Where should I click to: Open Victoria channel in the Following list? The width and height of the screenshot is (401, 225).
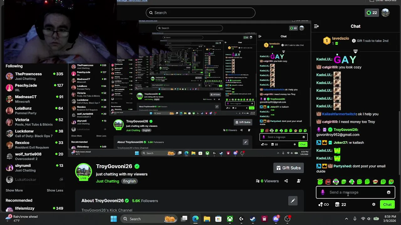point(34,122)
